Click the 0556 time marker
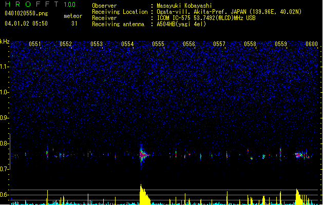 point(189,44)
